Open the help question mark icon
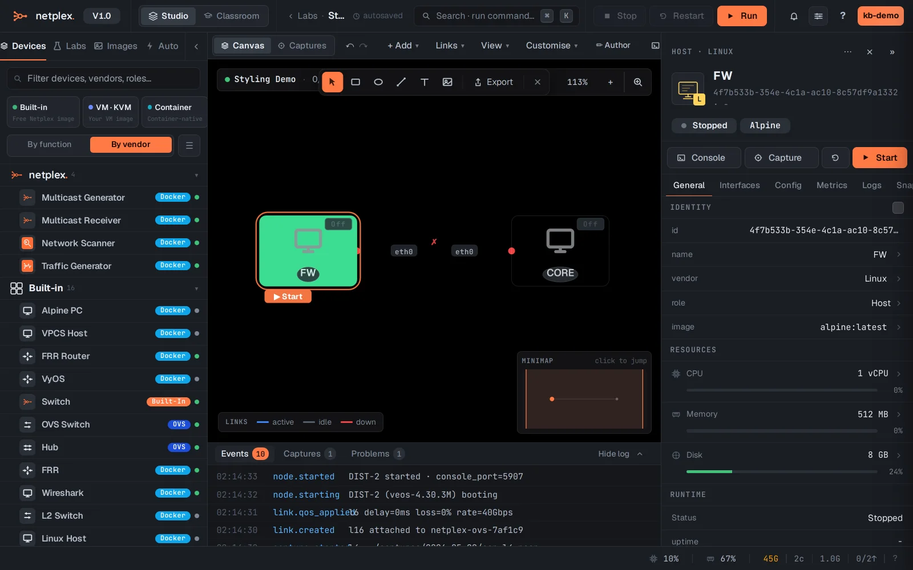This screenshot has height=570, width=913. [843, 16]
